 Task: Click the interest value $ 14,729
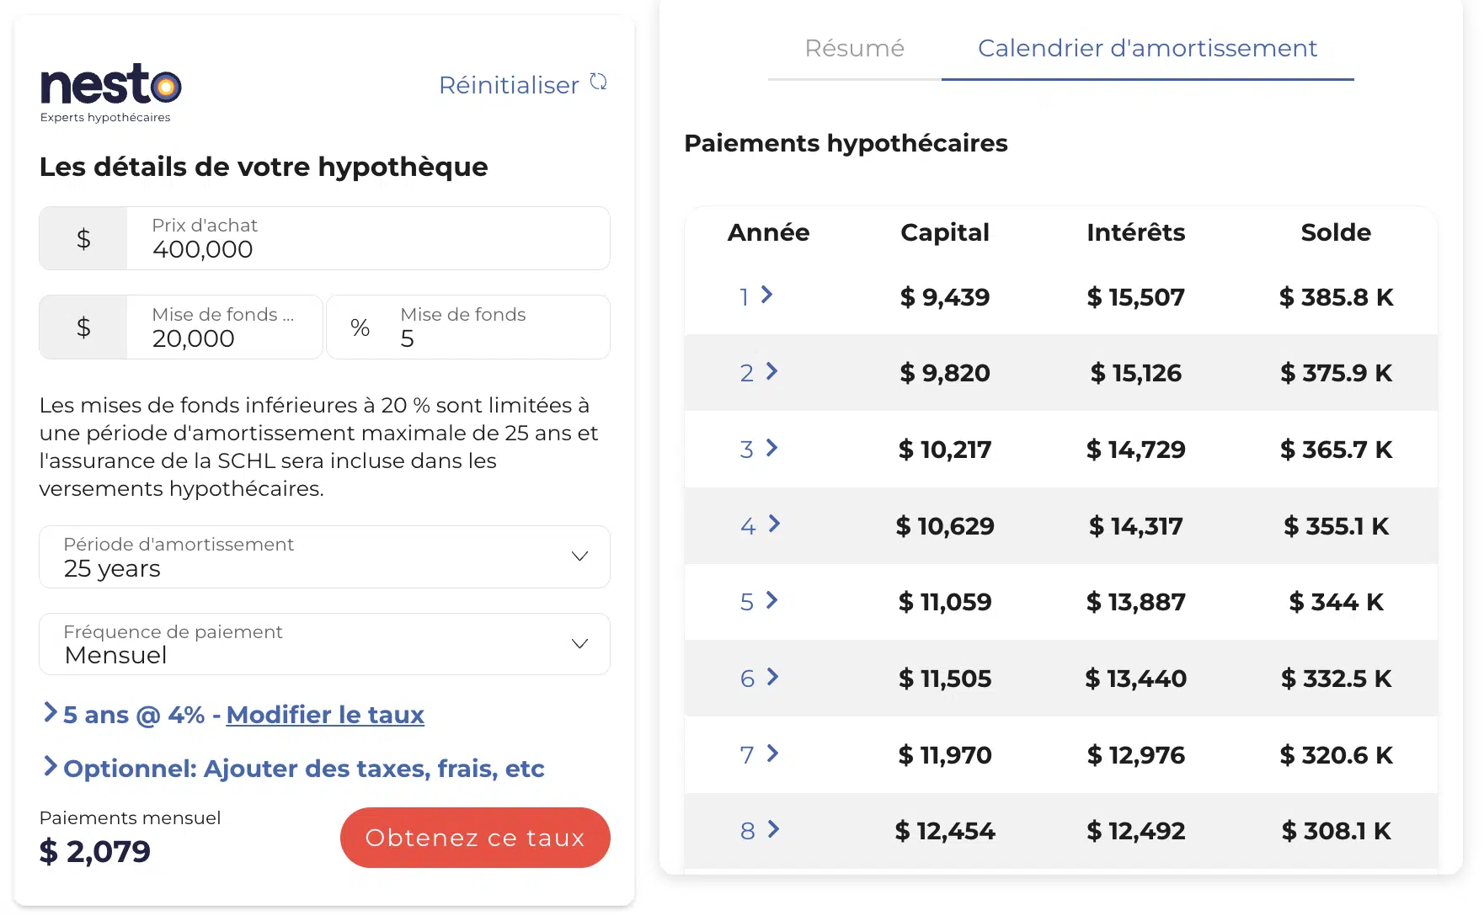click(1136, 450)
